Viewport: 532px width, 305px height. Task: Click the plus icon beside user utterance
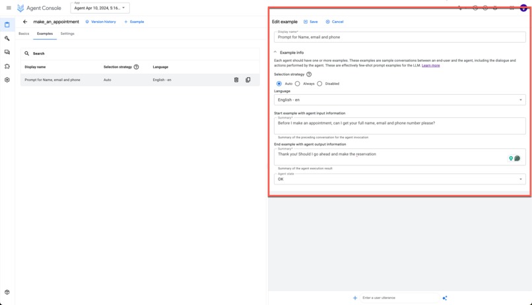[355, 298]
